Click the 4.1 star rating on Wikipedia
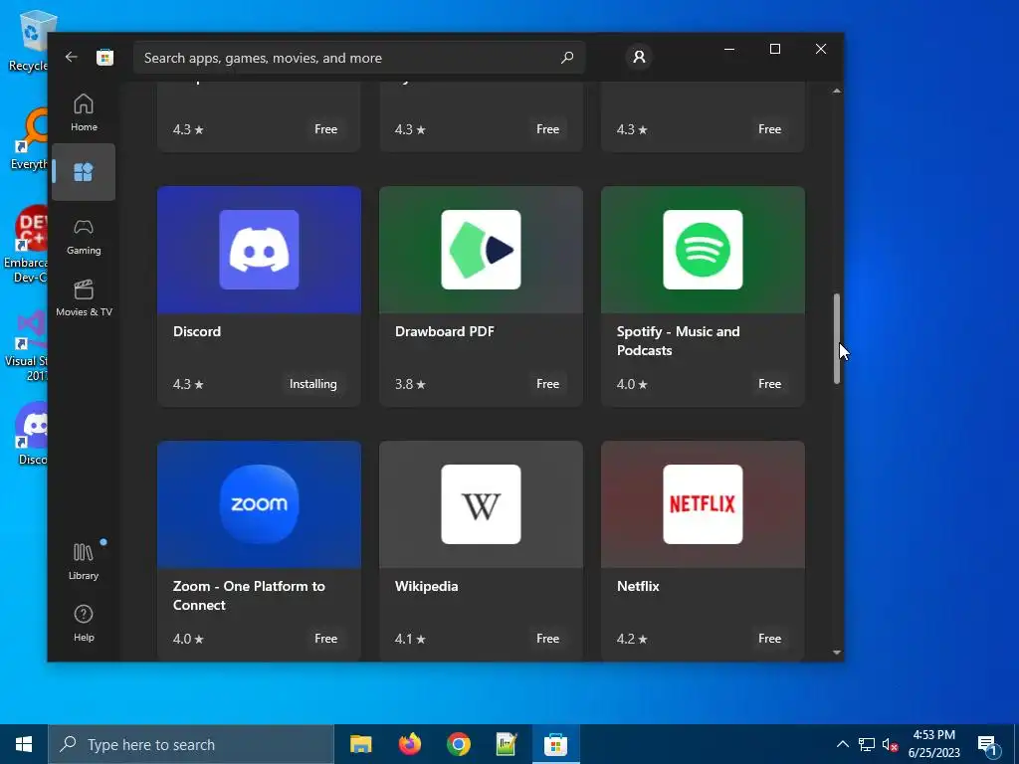This screenshot has width=1019, height=764. tap(410, 639)
